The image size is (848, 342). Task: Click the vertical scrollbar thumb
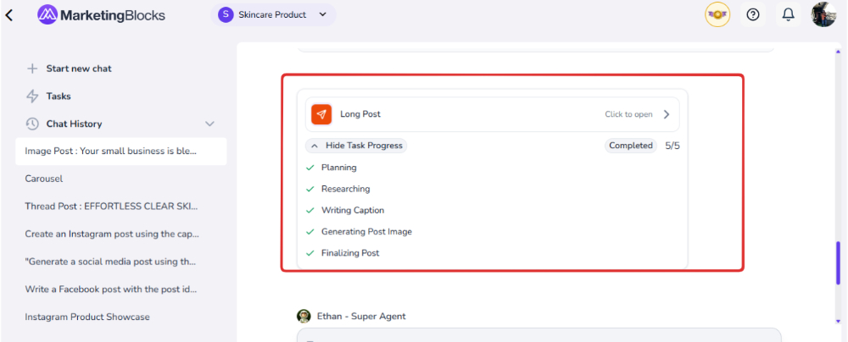point(838,264)
